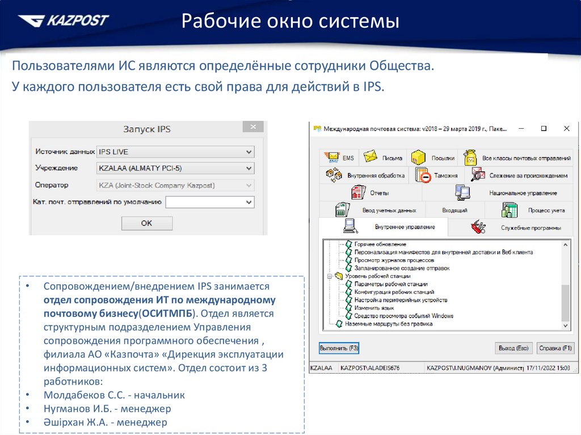The image size is (581, 435).
Task: Open the EMS tab
Action: click(338, 158)
